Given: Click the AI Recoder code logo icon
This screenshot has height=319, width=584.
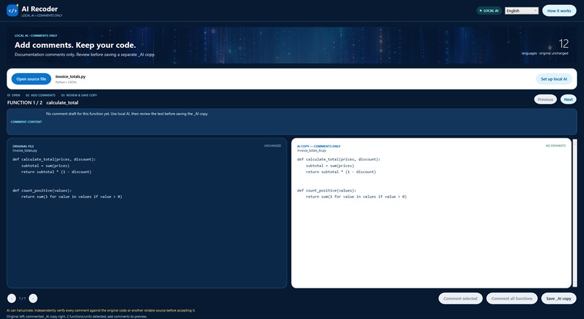Looking at the screenshot, I should click(13, 10).
